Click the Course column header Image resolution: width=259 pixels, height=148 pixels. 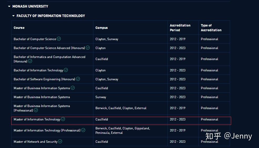pos(19,28)
